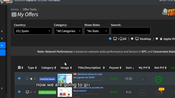The image size is (175, 98).
Task: Open the All Categories dropdown
Action: pos(68,31)
